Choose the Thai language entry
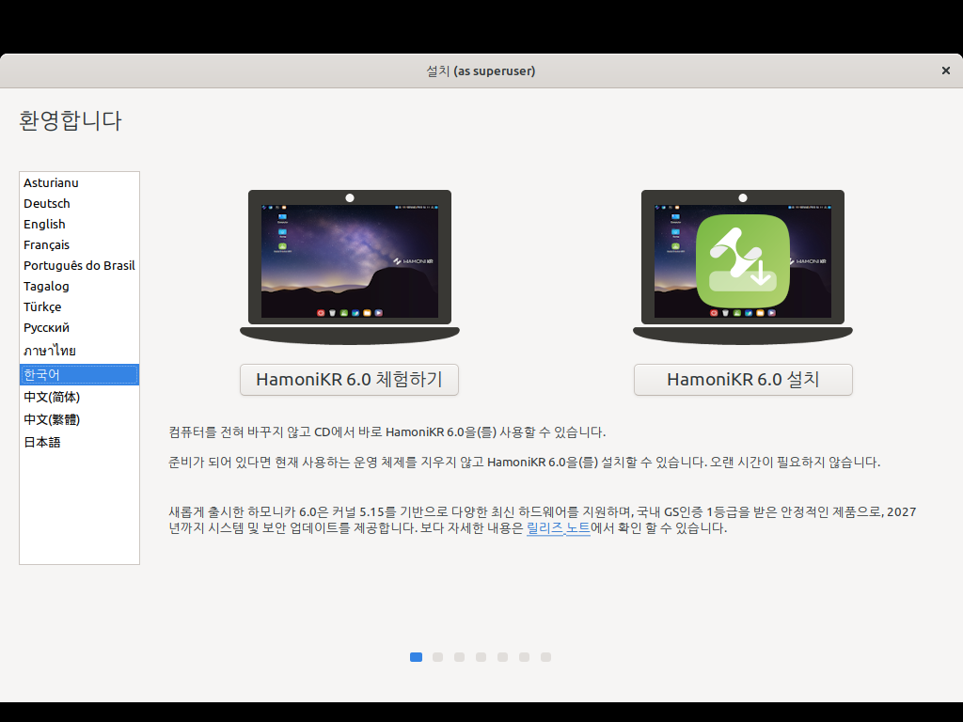This screenshot has height=722, width=963. 50,351
